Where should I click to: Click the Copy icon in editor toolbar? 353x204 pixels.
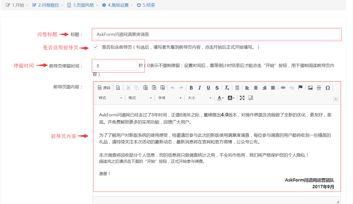pos(137,88)
